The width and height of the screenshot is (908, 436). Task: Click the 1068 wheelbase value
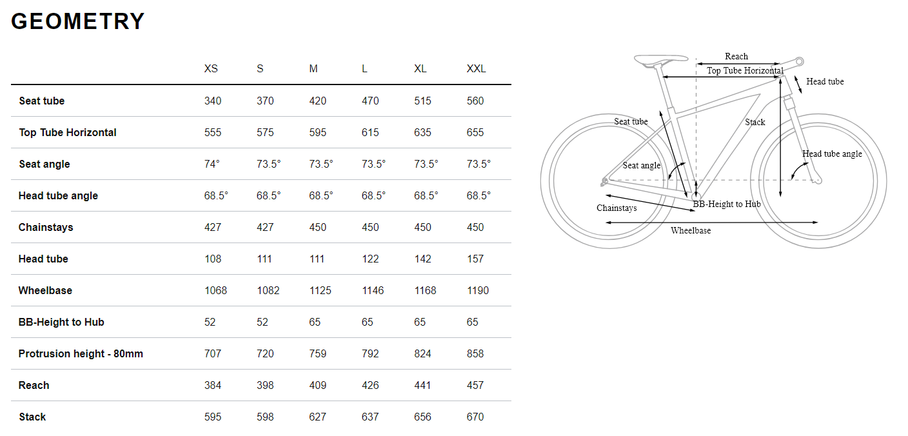pyautogui.click(x=215, y=290)
